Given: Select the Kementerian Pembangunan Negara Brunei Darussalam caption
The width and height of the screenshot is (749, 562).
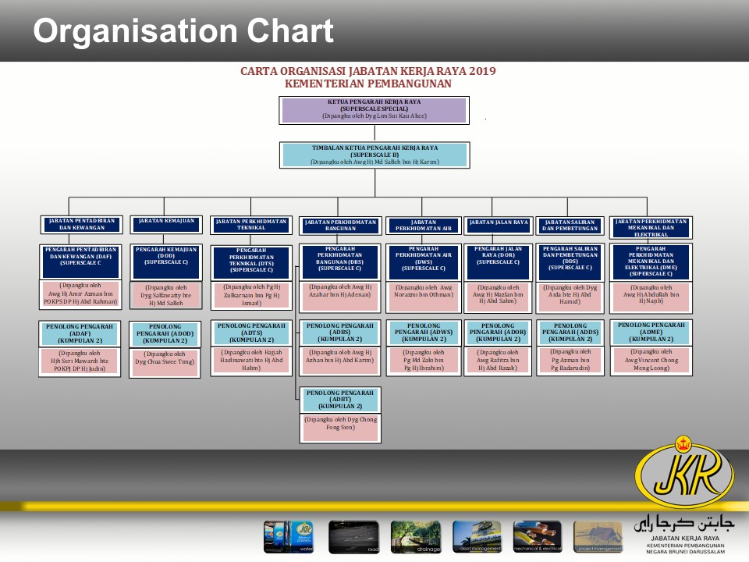Looking at the screenshot, I should click(x=685, y=549).
